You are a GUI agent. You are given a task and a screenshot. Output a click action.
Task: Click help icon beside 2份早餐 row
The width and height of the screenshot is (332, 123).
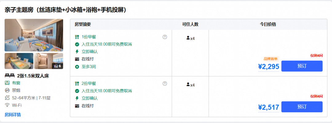point(165,84)
